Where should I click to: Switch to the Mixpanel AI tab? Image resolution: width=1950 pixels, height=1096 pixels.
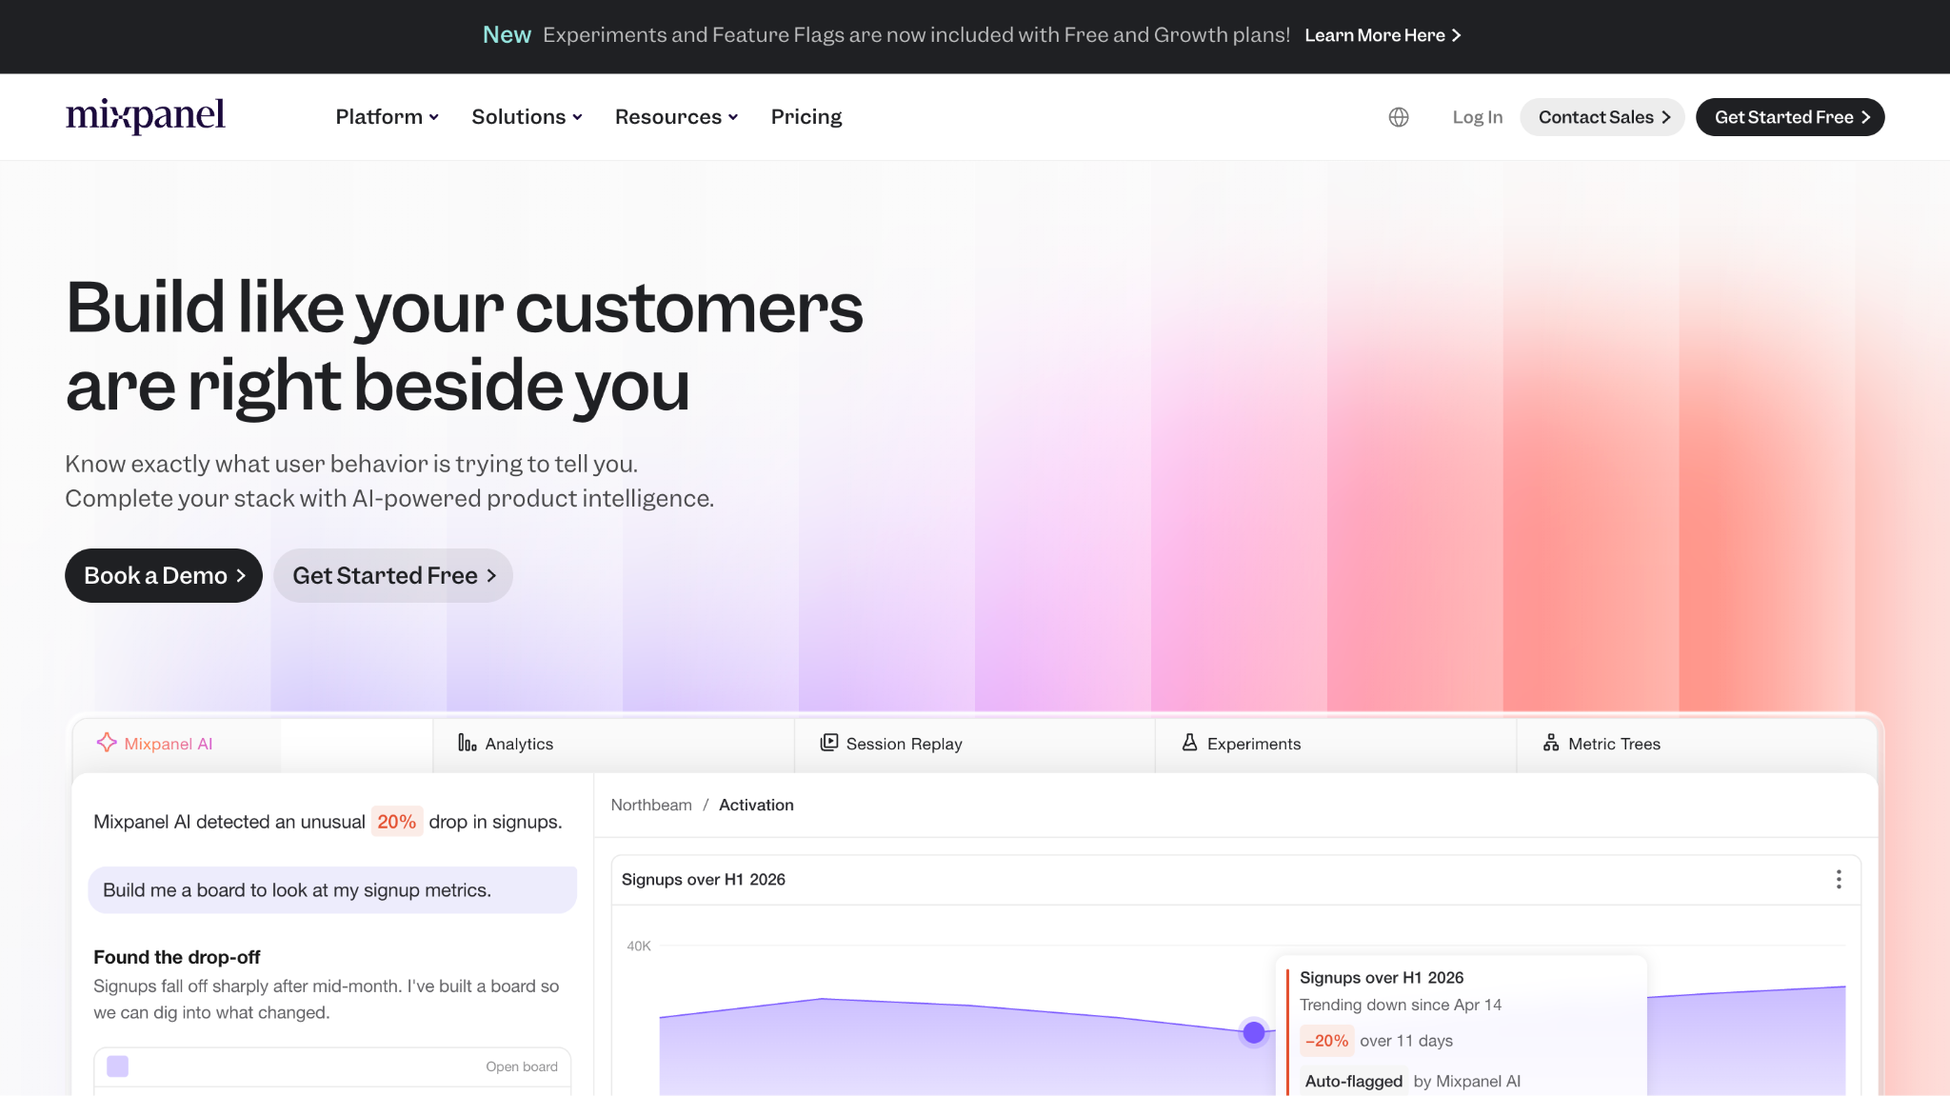click(x=252, y=744)
